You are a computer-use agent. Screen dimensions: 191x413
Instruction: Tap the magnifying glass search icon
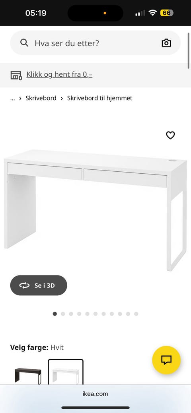click(x=24, y=43)
